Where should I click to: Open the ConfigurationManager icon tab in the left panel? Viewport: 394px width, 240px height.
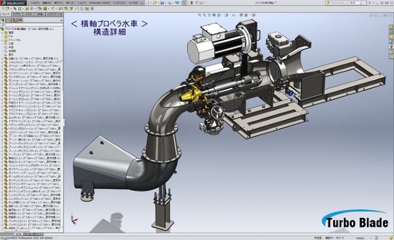(x=14, y=20)
